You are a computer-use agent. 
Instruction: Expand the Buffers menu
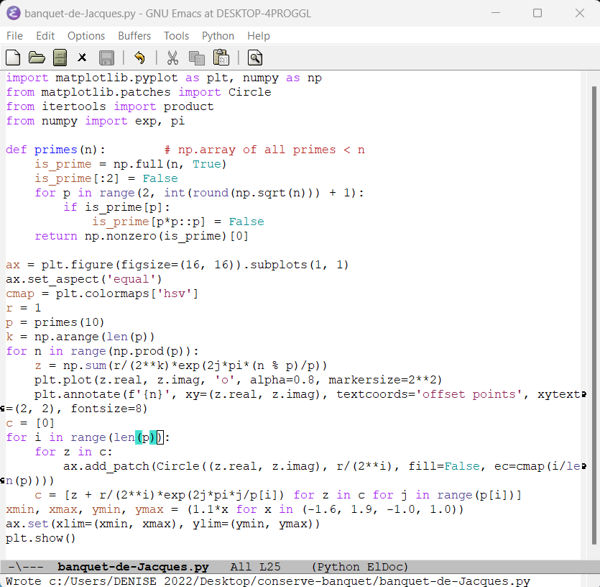point(134,36)
